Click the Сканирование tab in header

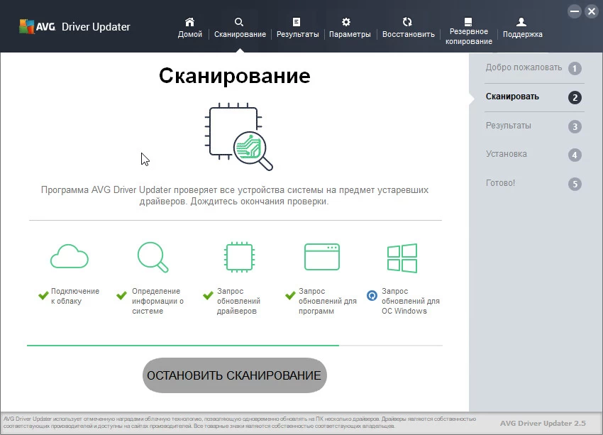coord(240,28)
